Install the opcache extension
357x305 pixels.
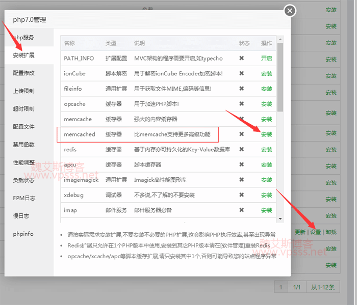tap(266, 104)
